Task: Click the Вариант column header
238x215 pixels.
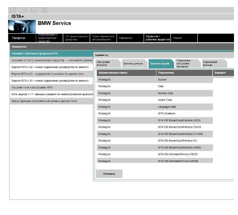Action: [x=223, y=73]
